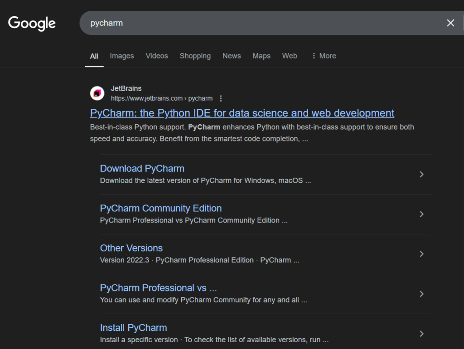
Task: Clear the search box with X icon
Action: coord(450,23)
